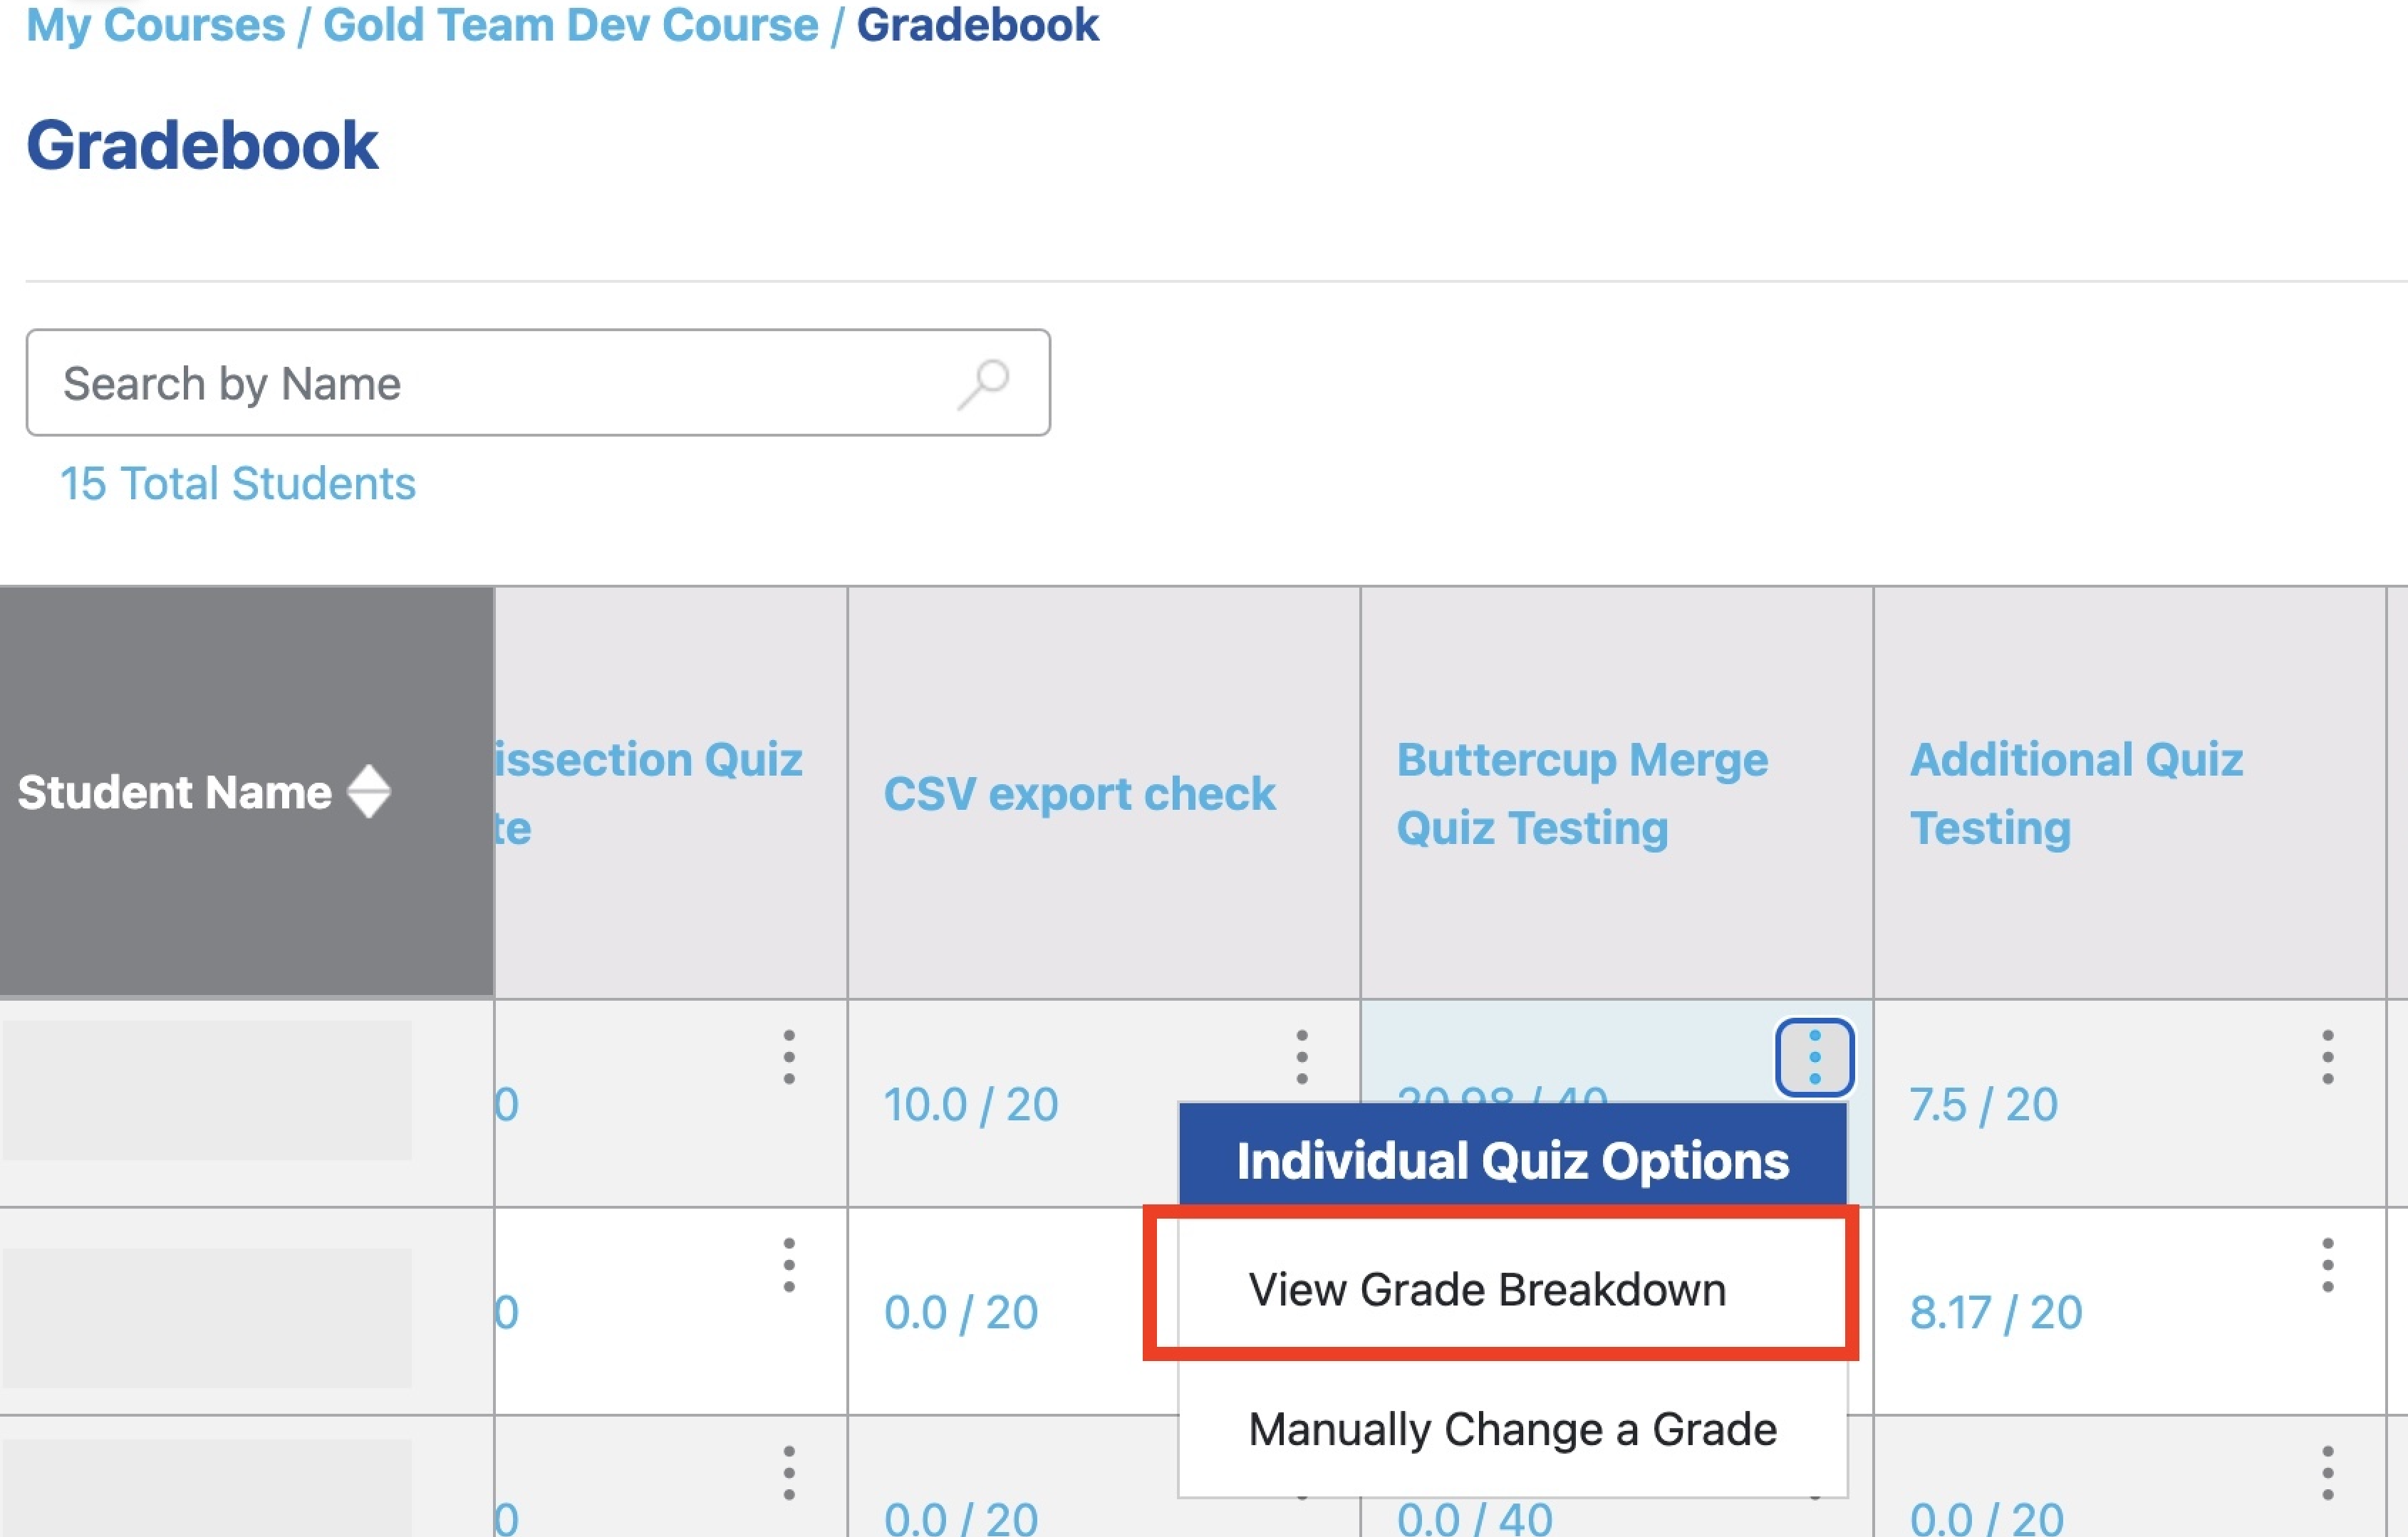
Task: Choose Manually Change a Grade
Action: 1512,1427
